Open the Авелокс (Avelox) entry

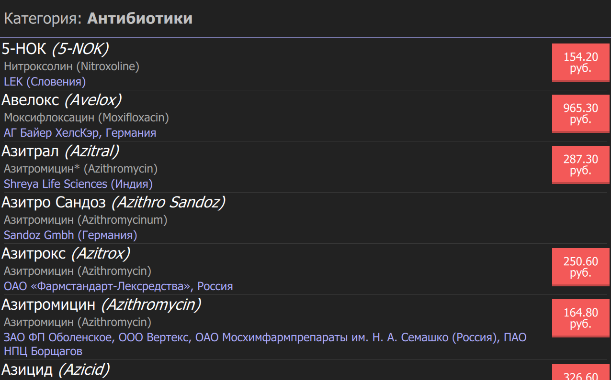point(61,100)
